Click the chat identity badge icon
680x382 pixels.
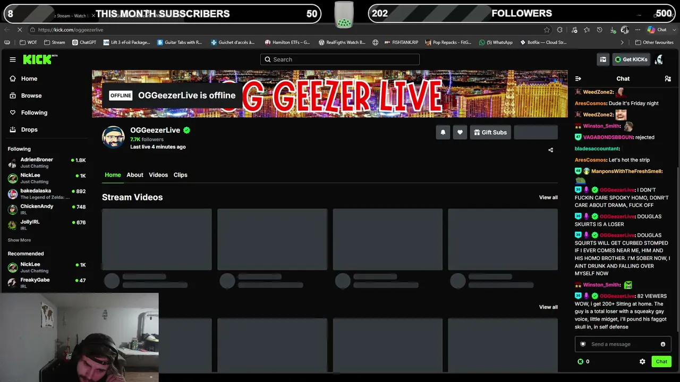click(583, 344)
